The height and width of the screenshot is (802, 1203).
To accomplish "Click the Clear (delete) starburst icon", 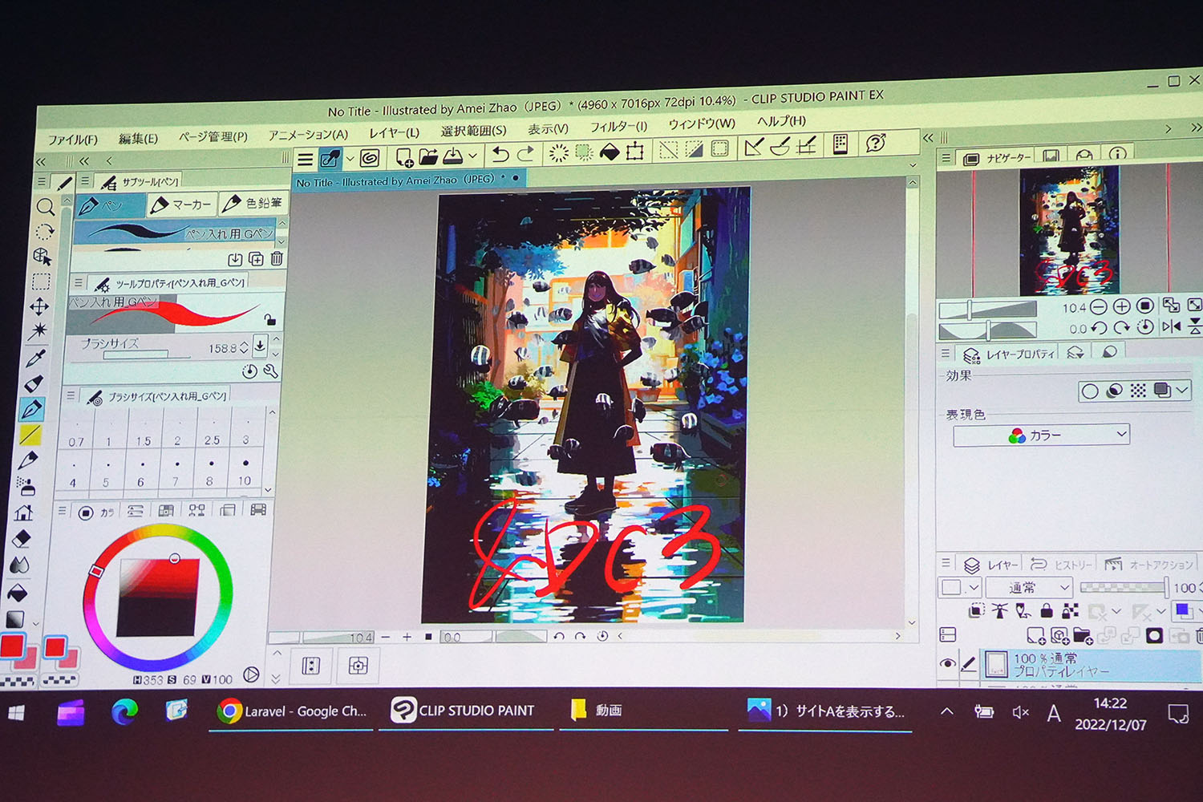I will click(x=559, y=152).
